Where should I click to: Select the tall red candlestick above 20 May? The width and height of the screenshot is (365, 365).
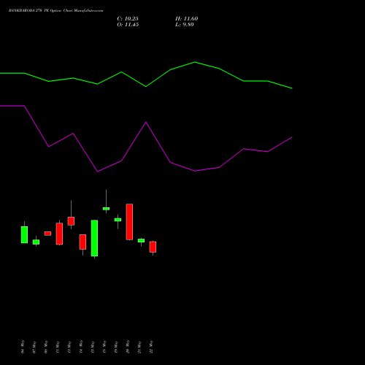click(129, 222)
